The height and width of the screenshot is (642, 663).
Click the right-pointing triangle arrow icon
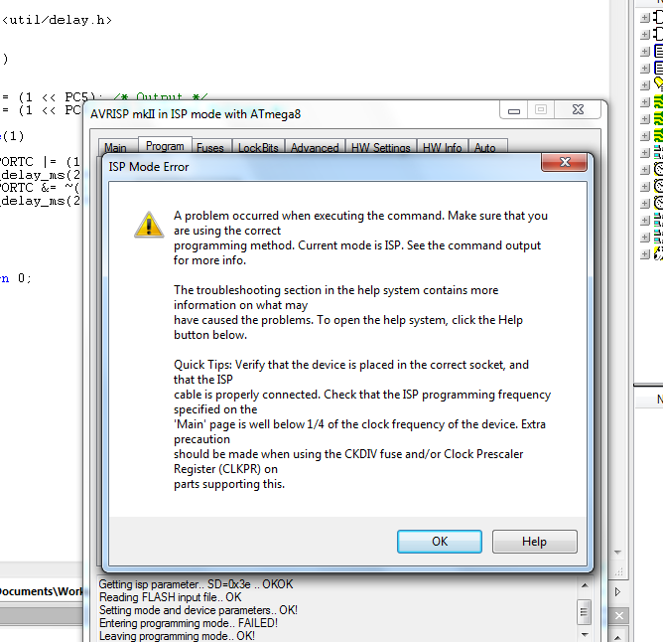[617, 591]
